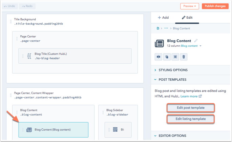Click the sidebar module stacked-rows icon

point(115,129)
